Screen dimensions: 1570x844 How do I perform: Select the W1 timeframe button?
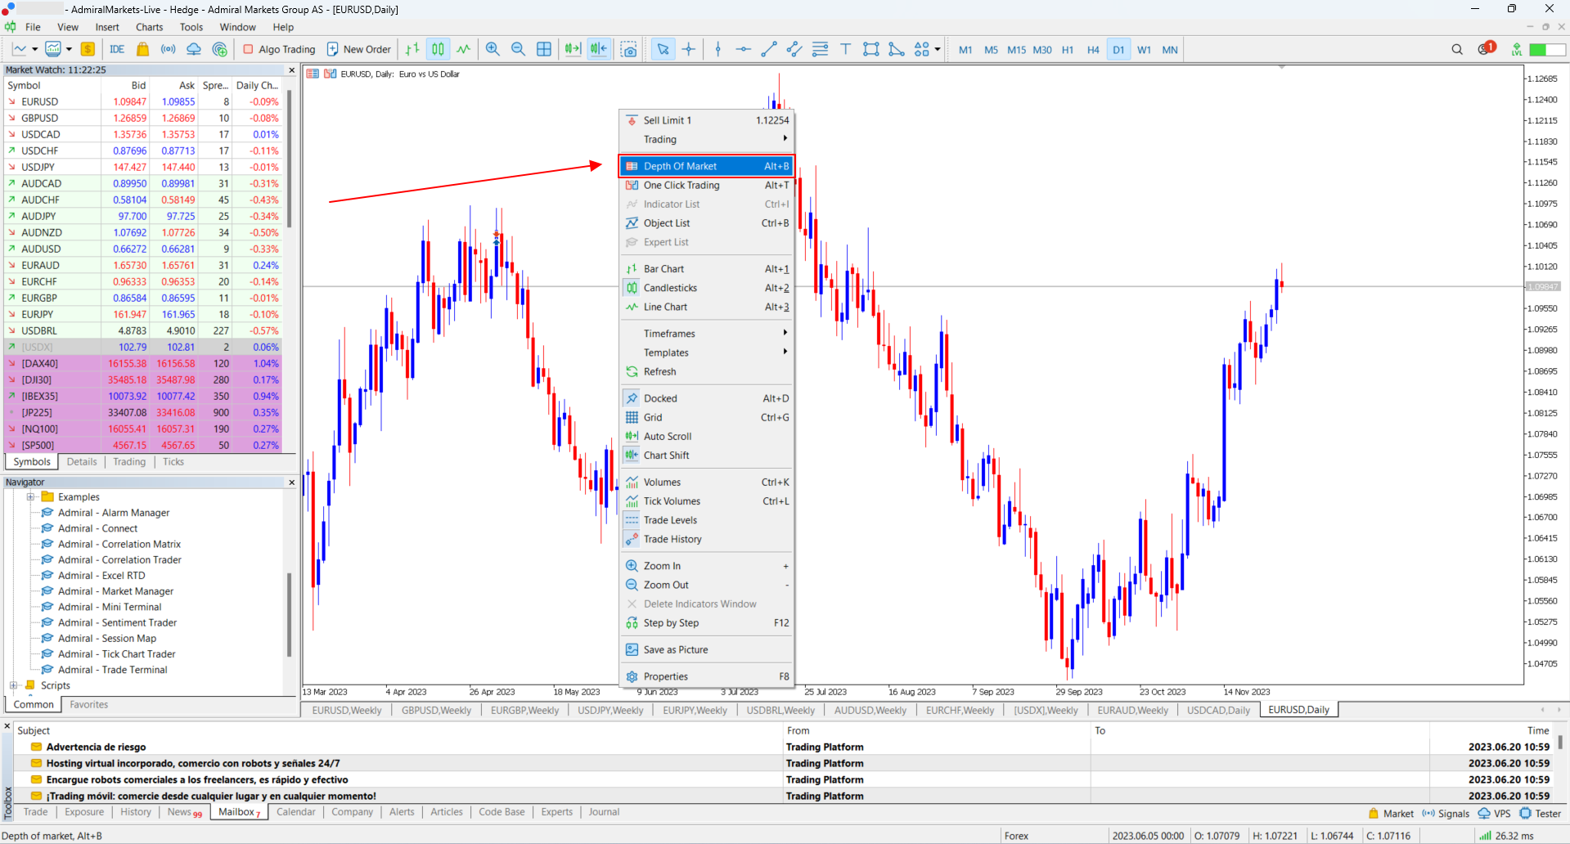[1144, 49]
